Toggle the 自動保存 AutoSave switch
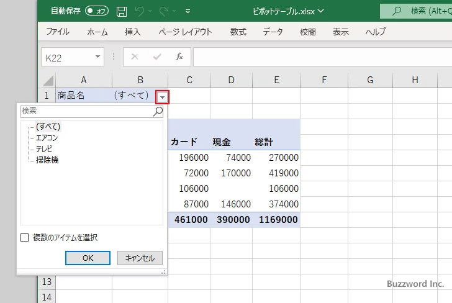452x303 pixels. [x=97, y=11]
